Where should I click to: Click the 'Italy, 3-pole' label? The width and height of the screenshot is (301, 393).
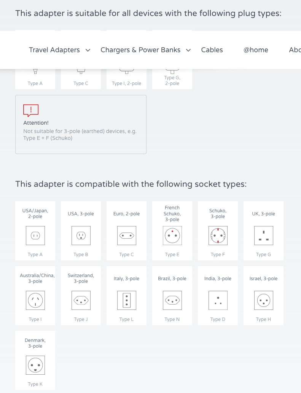127,279
